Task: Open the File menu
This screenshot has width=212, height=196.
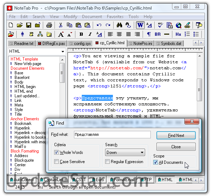Action: click(12, 17)
